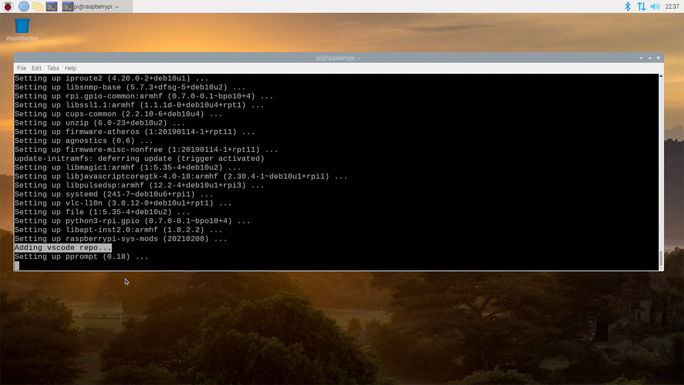Click 'Setting up libssl1.1:armhf' line
684x385 pixels.
click(x=139, y=105)
